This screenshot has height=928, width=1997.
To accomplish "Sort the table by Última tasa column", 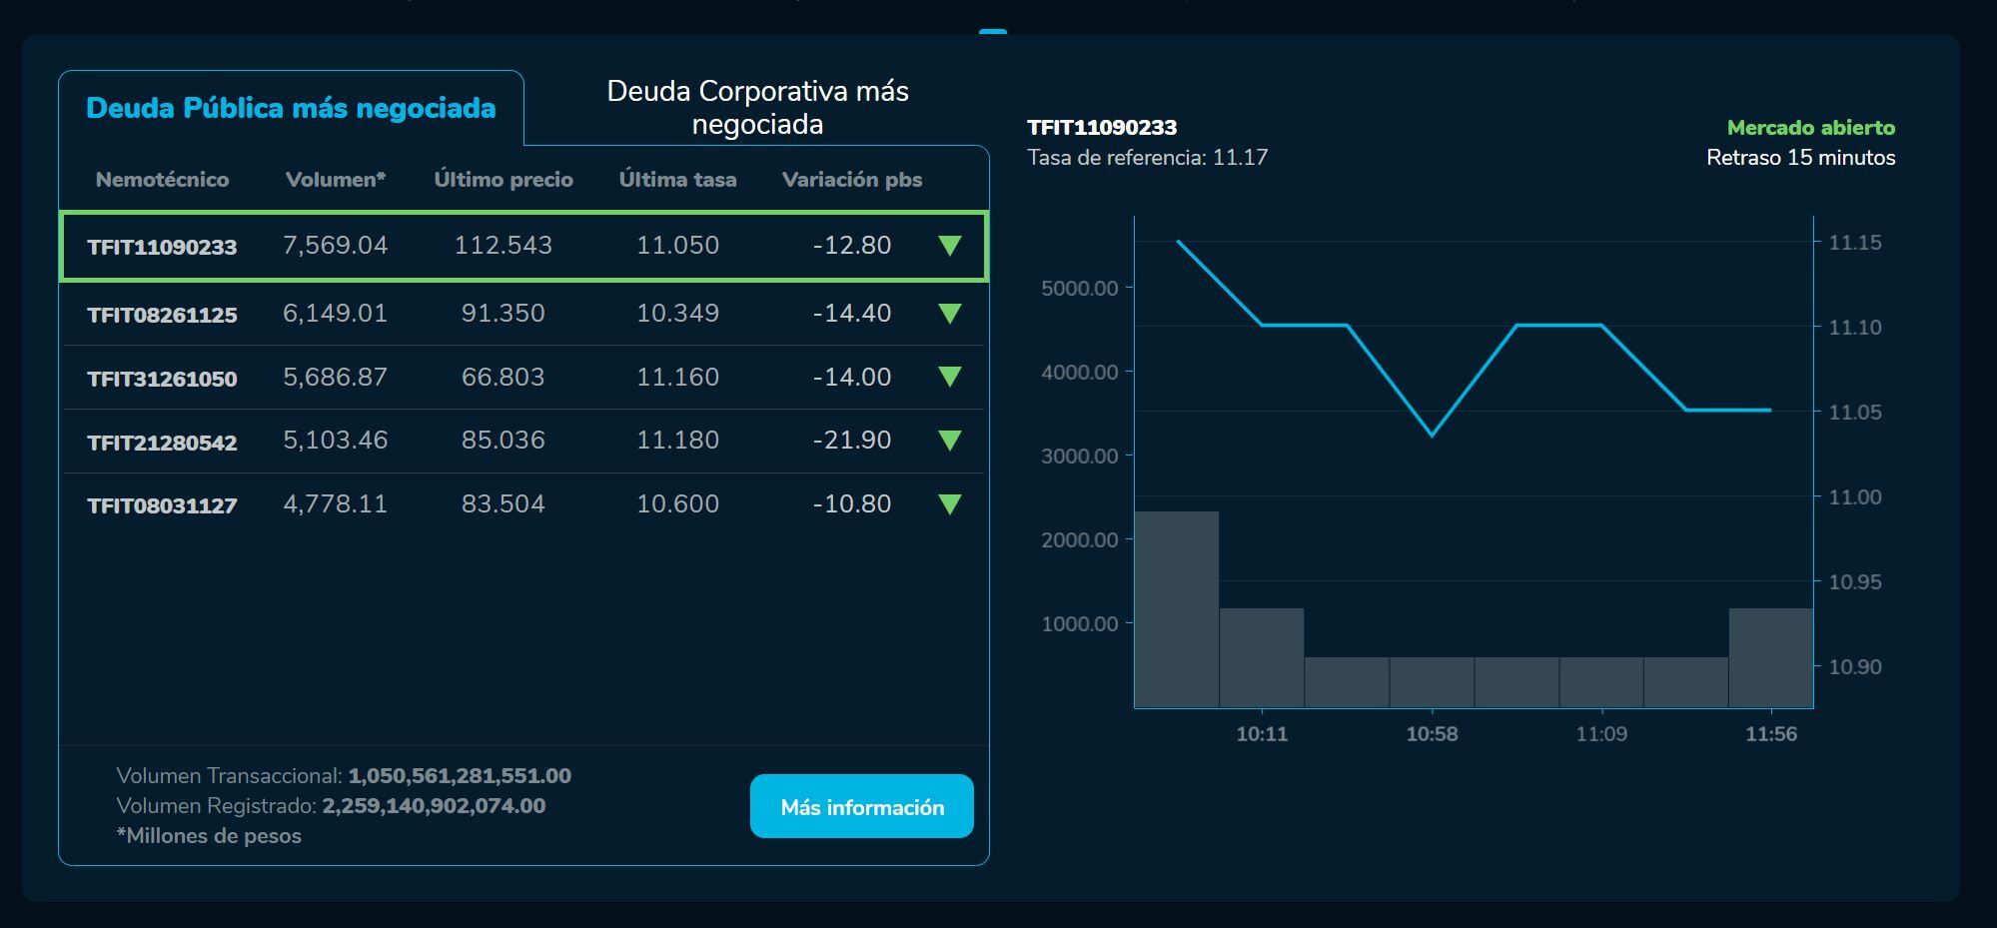I will pyautogui.click(x=678, y=180).
